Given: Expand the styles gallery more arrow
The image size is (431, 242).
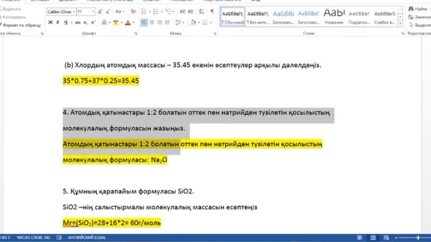Looking at the screenshot, I should pos(400,24).
